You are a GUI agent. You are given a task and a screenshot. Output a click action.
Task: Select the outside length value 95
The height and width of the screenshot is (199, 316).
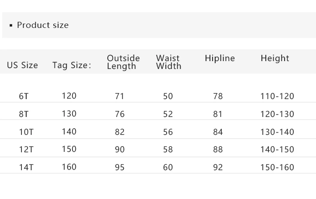tap(120, 167)
